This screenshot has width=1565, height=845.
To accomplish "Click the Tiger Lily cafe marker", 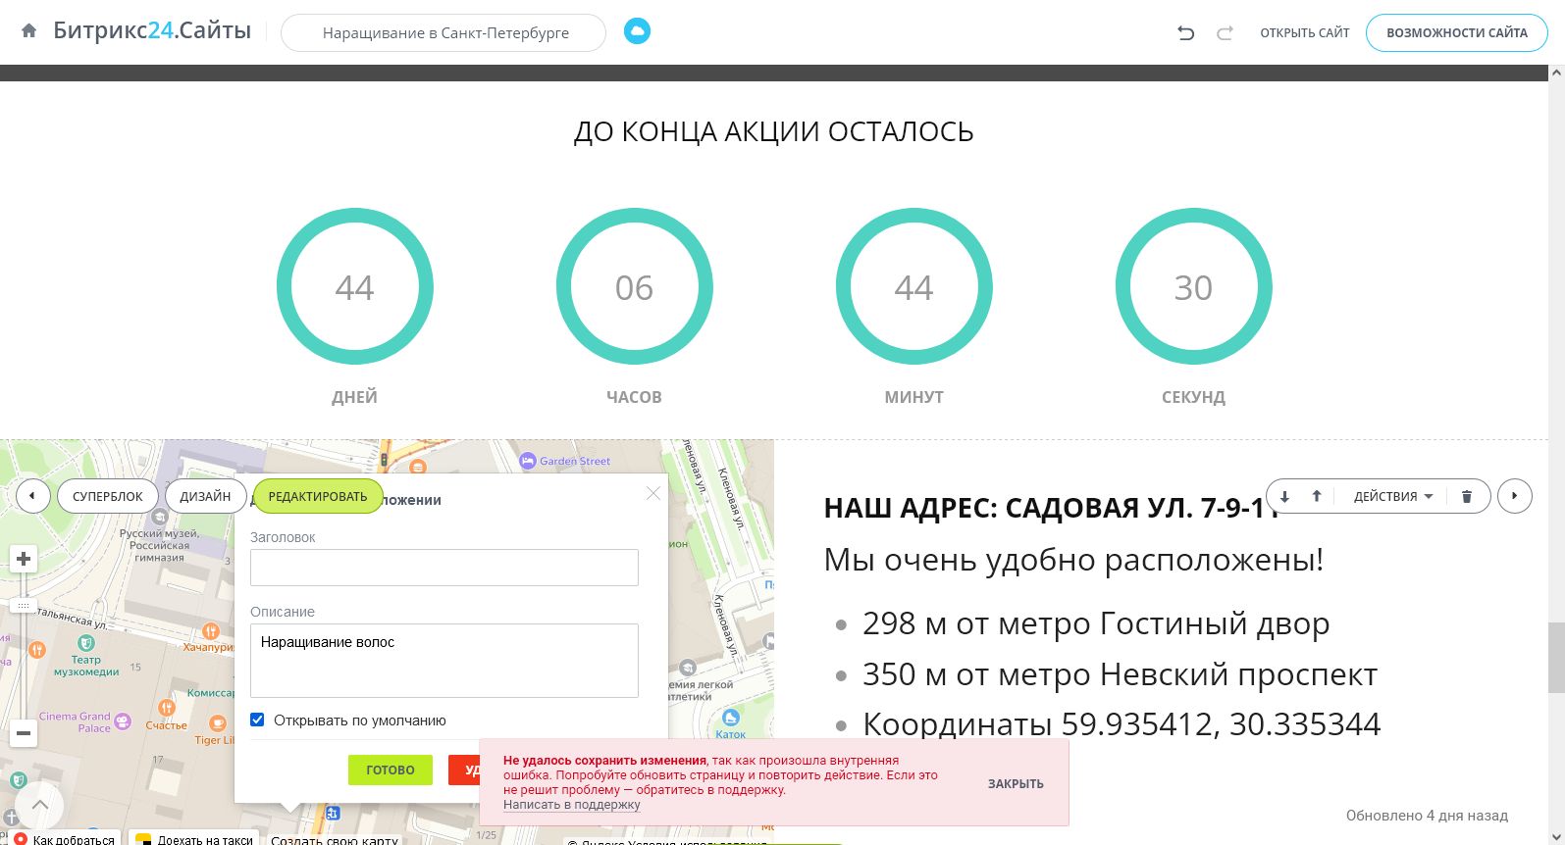I will click(216, 724).
